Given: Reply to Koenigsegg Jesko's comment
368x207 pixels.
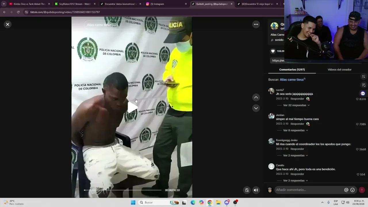Looking at the screenshot, I should tap(297, 149).
